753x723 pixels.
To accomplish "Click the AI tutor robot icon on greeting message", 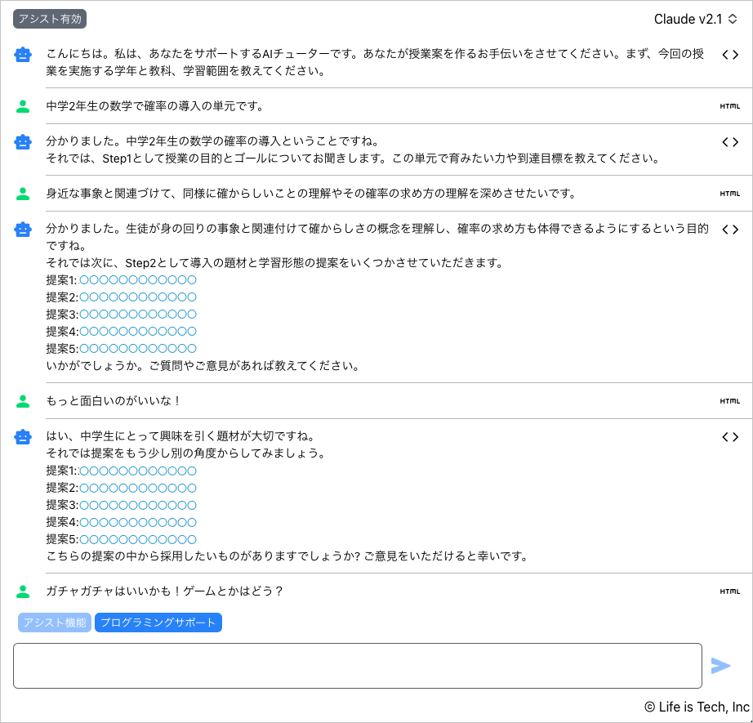I will pyautogui.click(x=22, y=55).
